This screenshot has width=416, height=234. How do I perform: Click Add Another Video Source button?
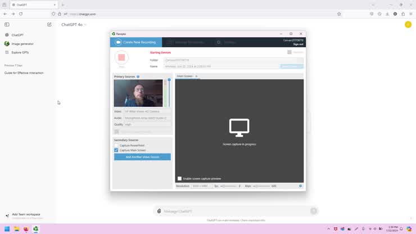pos(142,157)
